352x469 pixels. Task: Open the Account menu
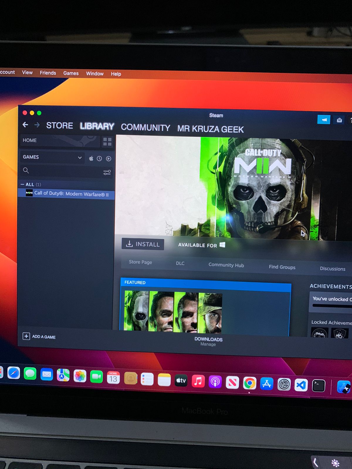coord(7,72)
